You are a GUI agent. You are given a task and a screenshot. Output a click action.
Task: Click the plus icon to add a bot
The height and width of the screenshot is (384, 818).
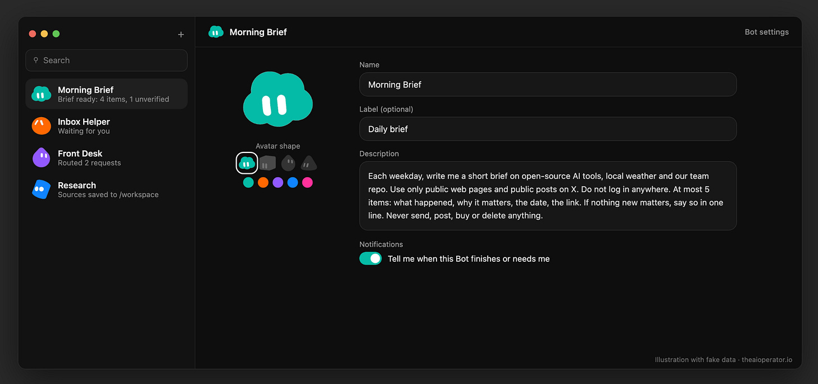(181, 35)
